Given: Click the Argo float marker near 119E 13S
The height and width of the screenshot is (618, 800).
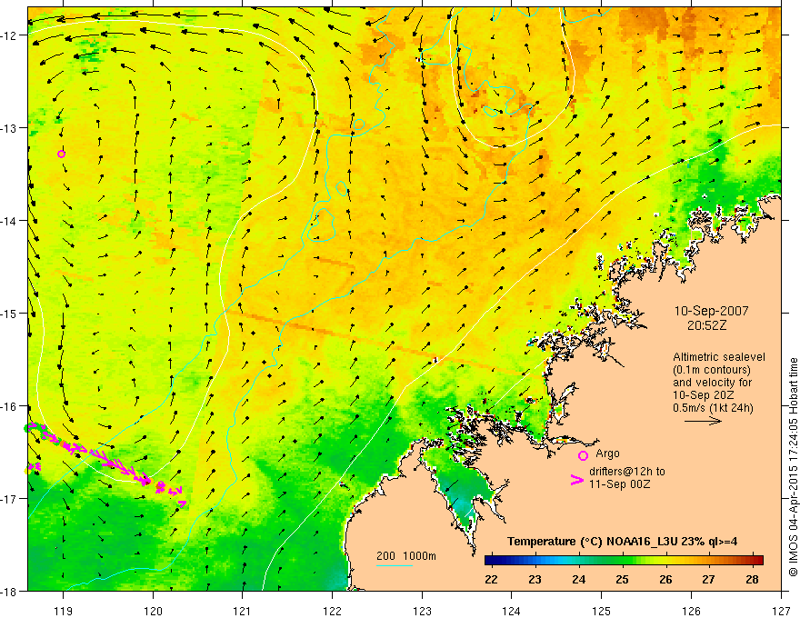Looking at the screenshot, I should pos(61,154).
